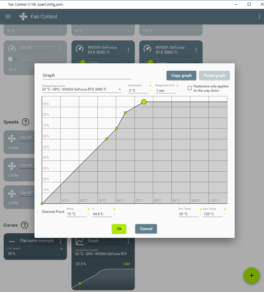The width and height of the screenshot is (264, 292).
Task: Check Hysteresis only applies on way down
Action: (190, 88)
